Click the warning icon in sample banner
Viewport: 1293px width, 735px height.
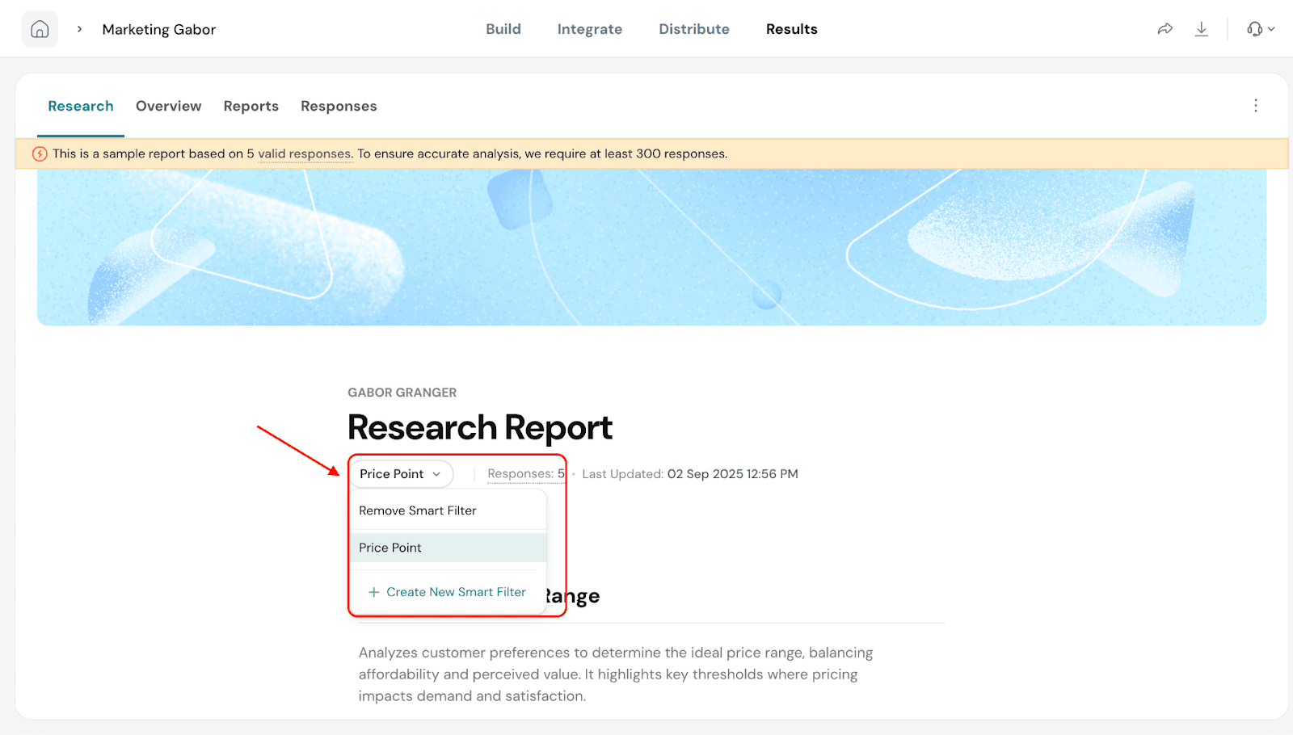[40, 153]
